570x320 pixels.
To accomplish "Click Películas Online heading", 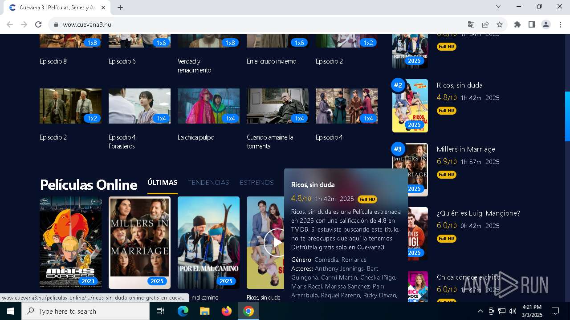I will point(89,184).
